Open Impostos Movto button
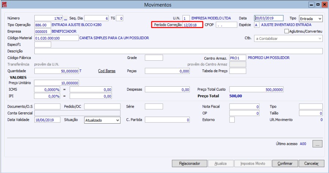 253,163
